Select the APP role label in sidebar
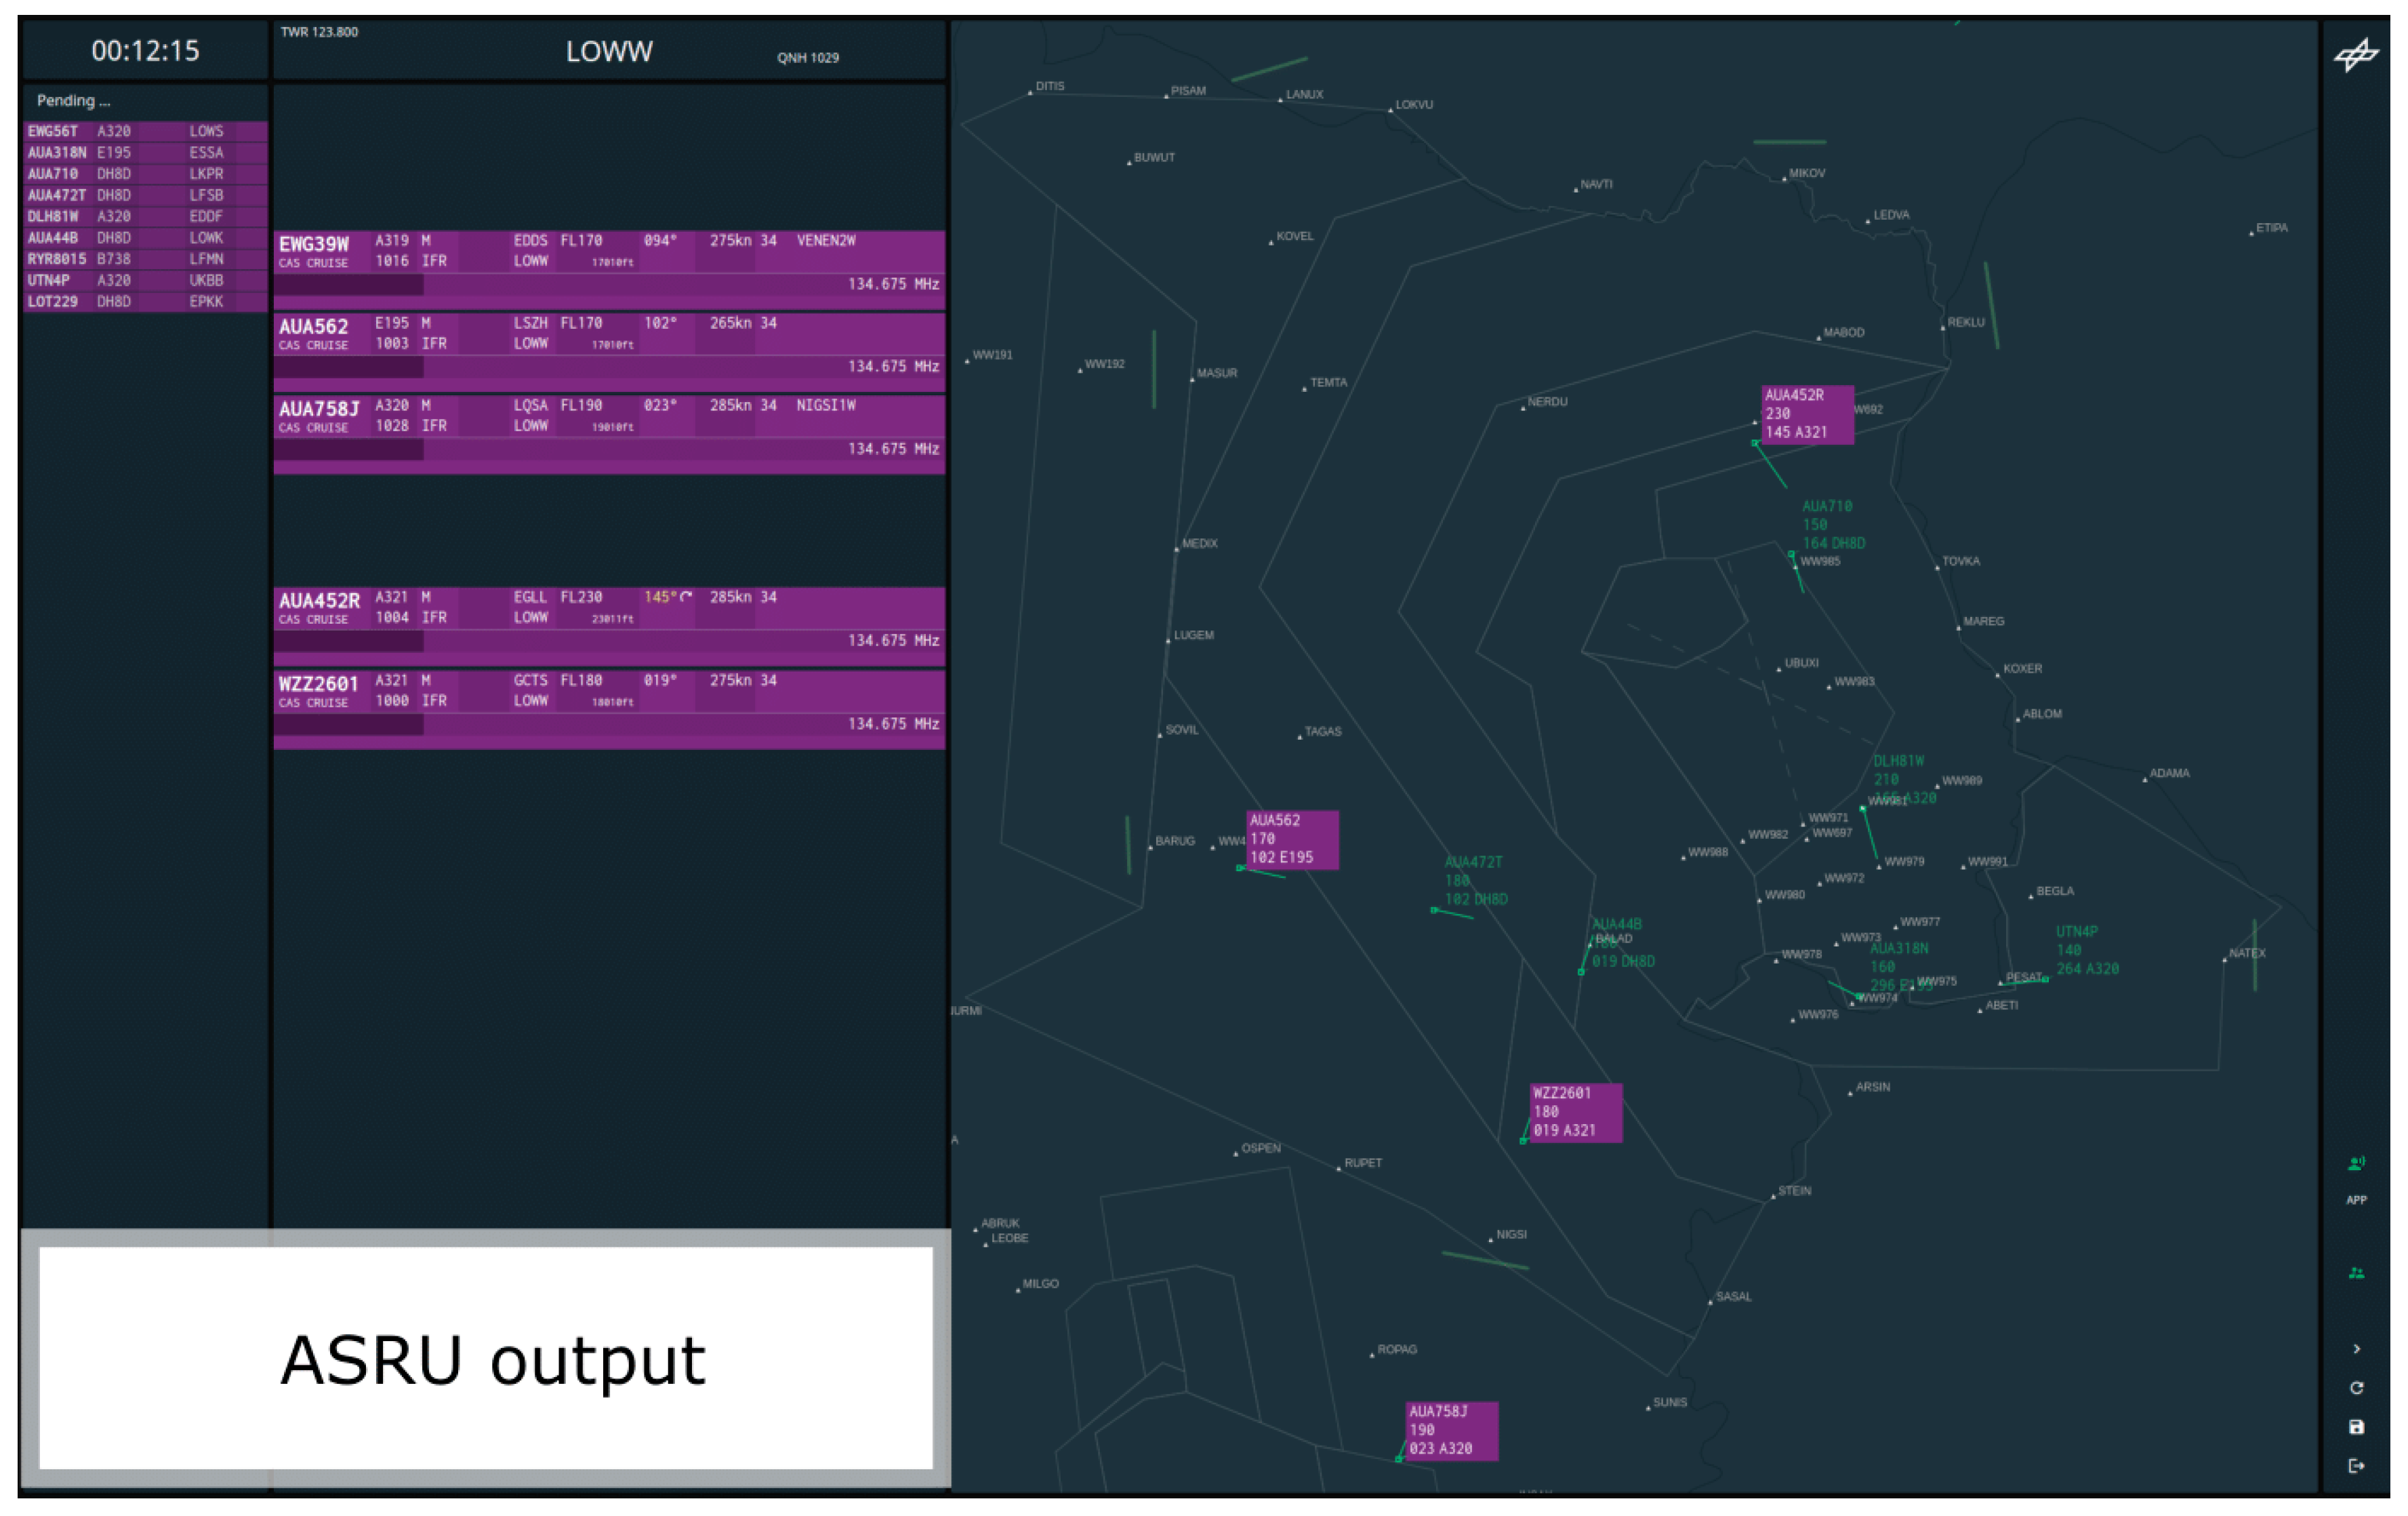 2356,1200
